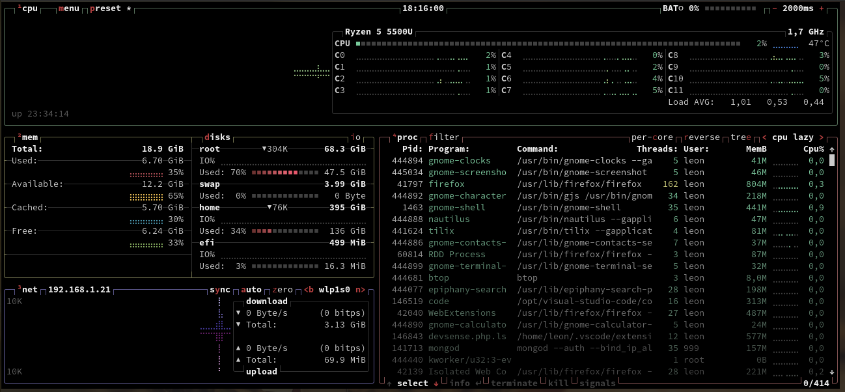Toggle per-core process CPU usage
Screen dimensions: 845x392
tap(652, 137)
